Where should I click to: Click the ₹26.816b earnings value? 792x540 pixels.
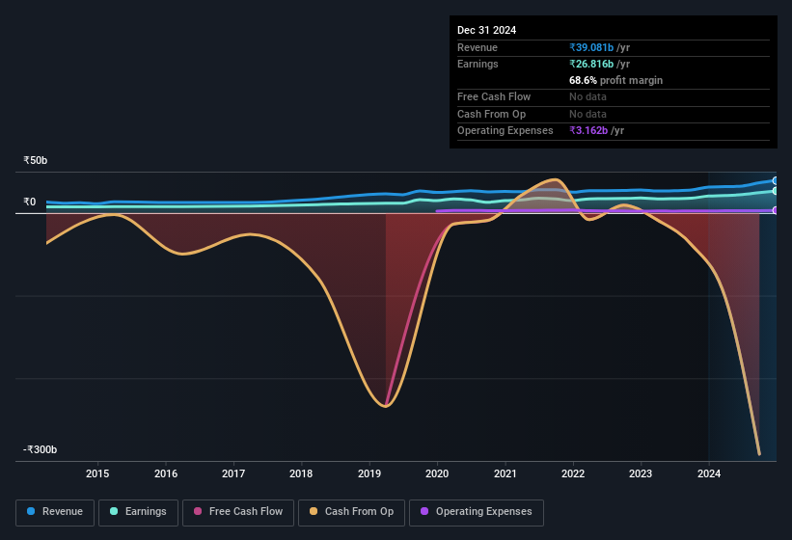pos(591,64)
